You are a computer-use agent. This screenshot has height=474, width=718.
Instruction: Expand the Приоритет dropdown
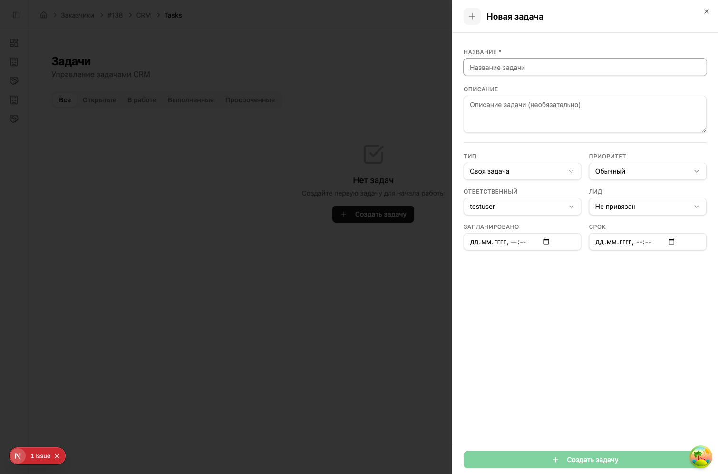647,171
